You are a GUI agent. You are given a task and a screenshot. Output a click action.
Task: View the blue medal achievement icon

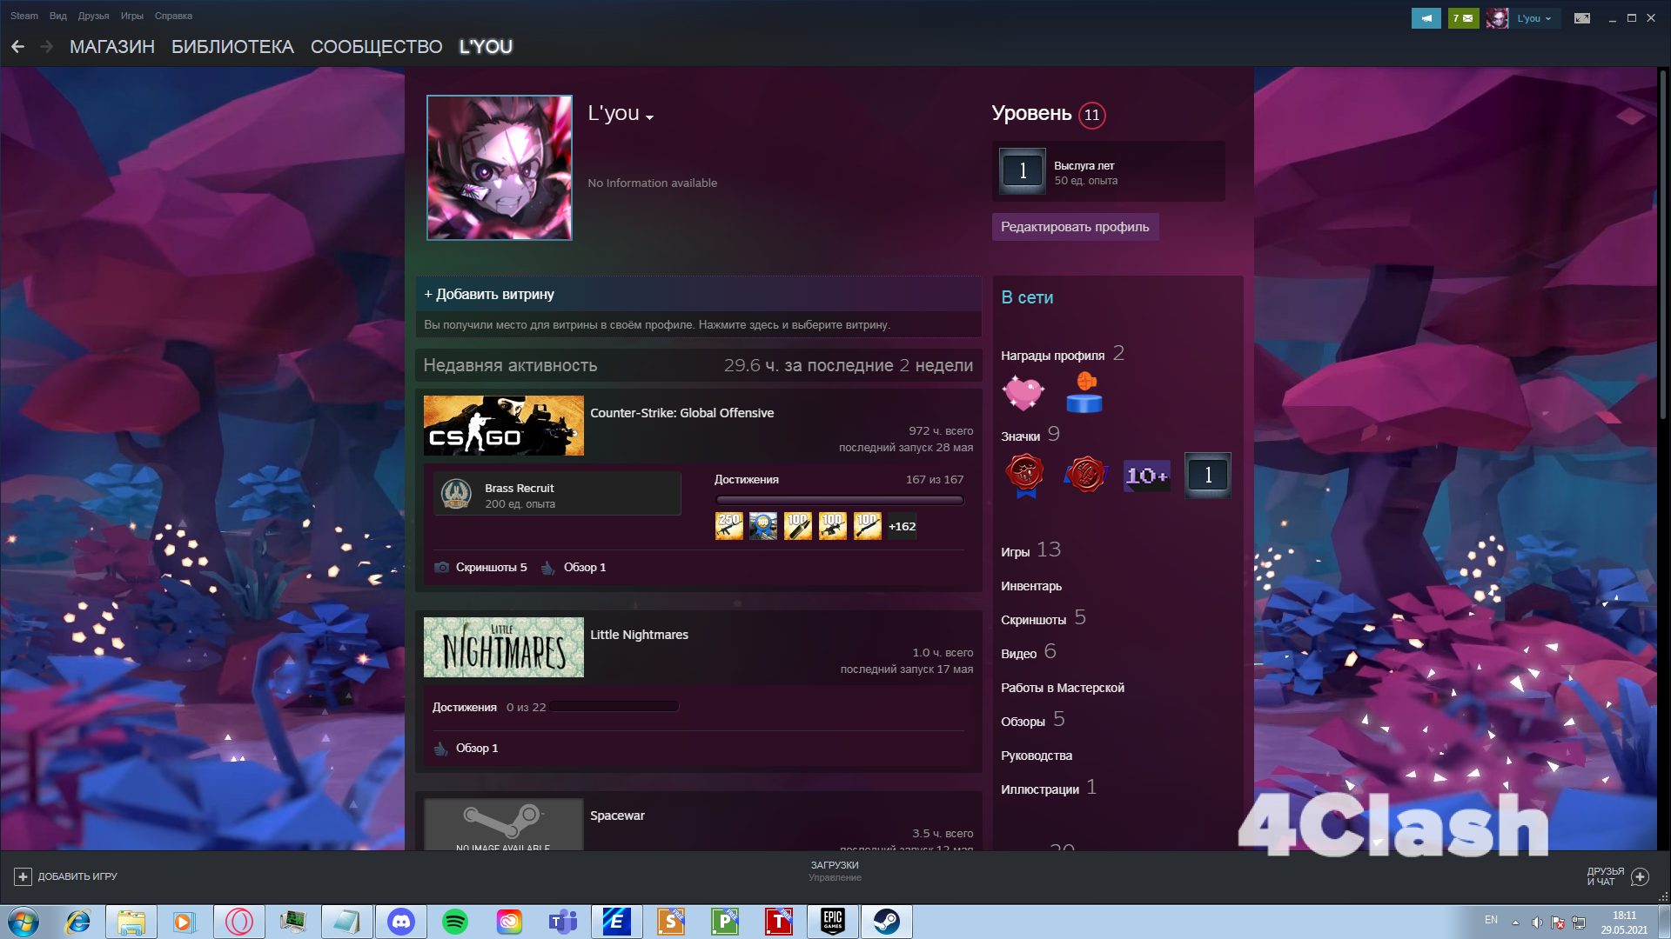tap(763, 526)
